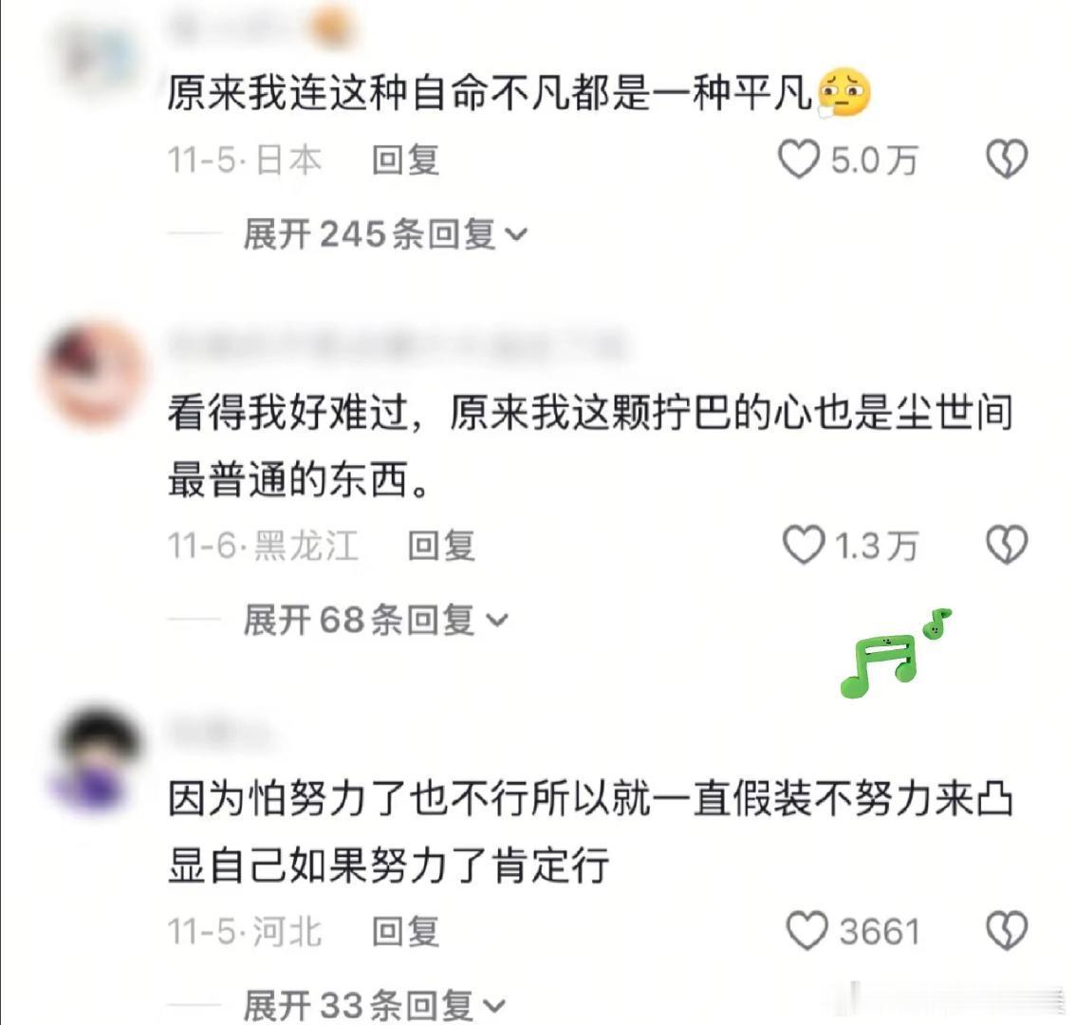Tap the green music note sticker
This screenshot has width=1075, height=1025.
point(894,654)
